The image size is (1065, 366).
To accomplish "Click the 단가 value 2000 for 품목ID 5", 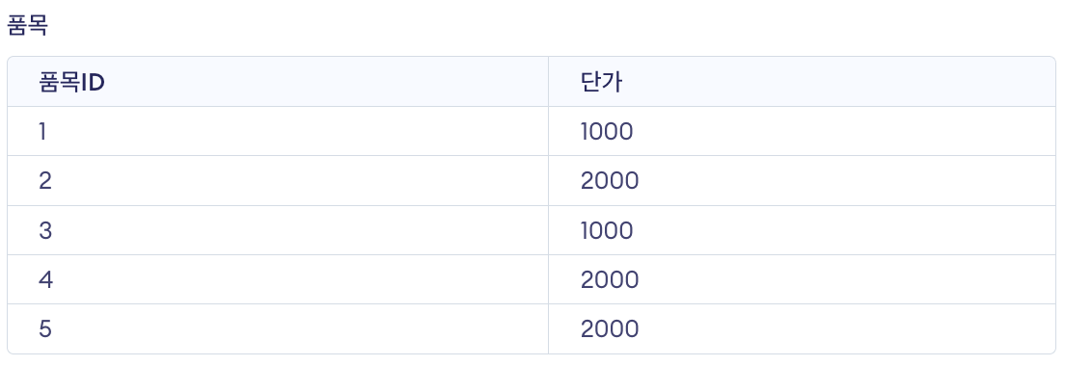I will click(x=610, y=329).
